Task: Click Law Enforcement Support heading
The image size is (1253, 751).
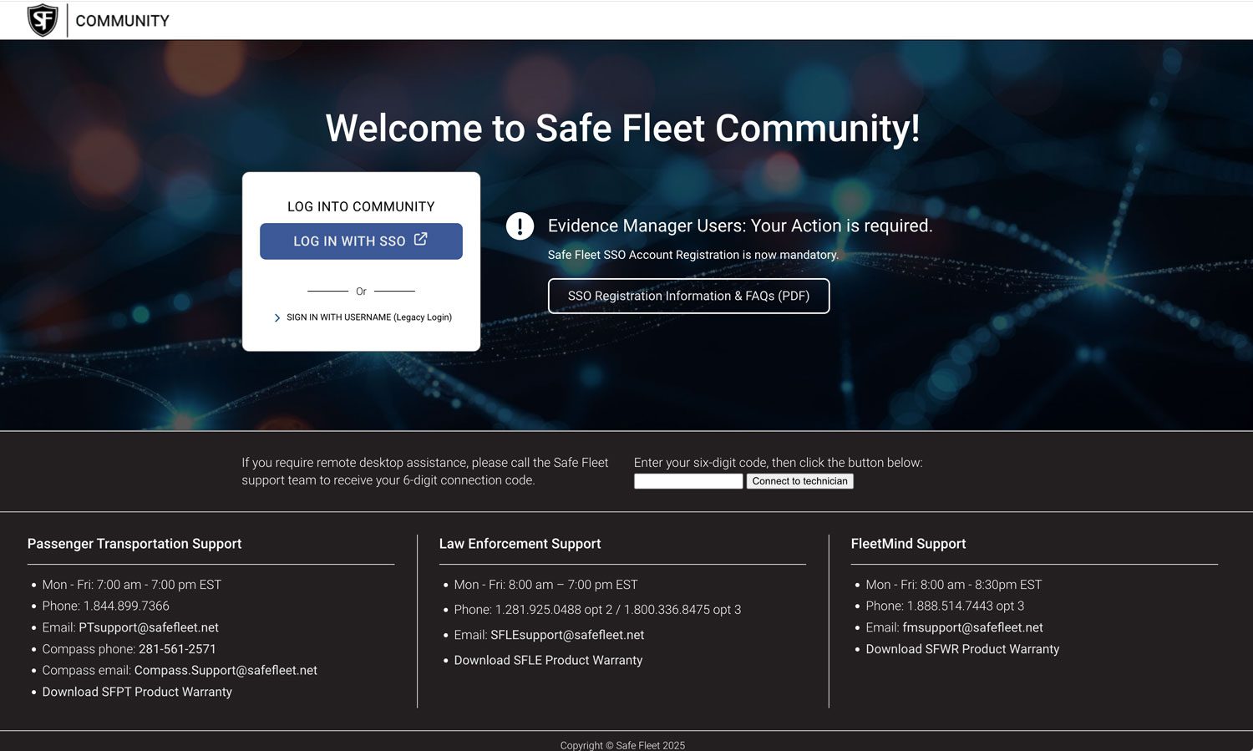Action: tap(520, 544)
